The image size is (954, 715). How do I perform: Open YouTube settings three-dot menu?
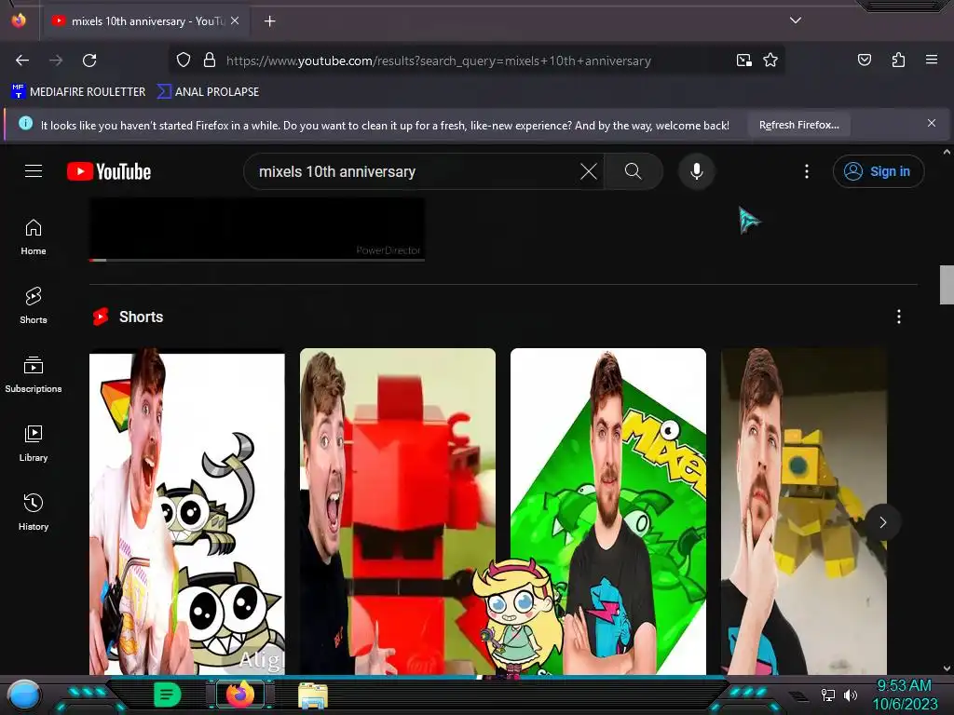click(807, 171)
